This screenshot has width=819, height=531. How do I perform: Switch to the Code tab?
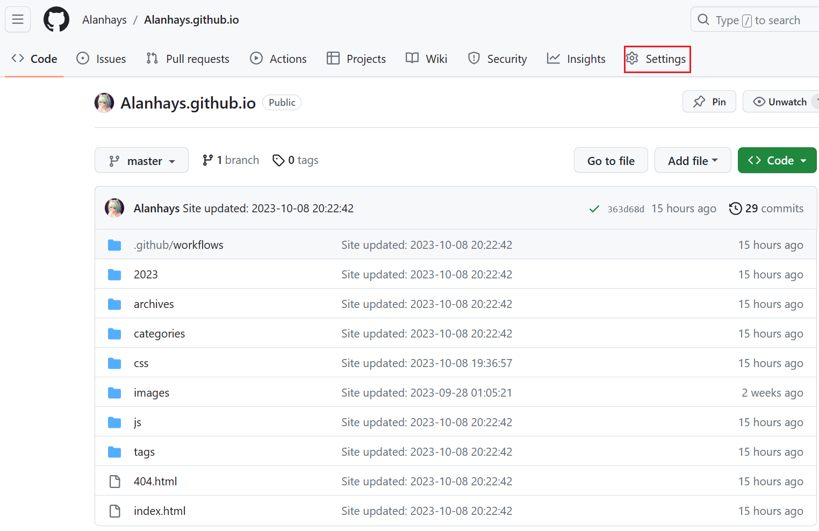34,59
